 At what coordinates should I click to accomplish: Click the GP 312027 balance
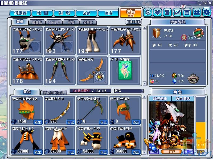(x=157, y=76)
